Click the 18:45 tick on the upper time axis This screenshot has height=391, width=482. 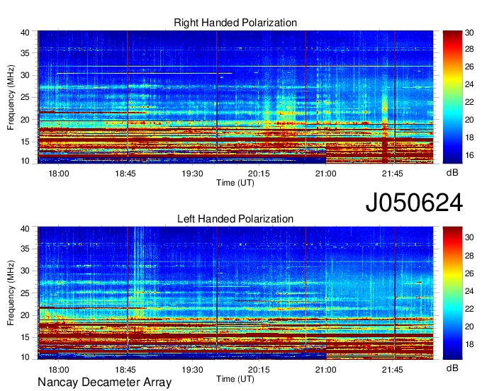coord(125,174)
